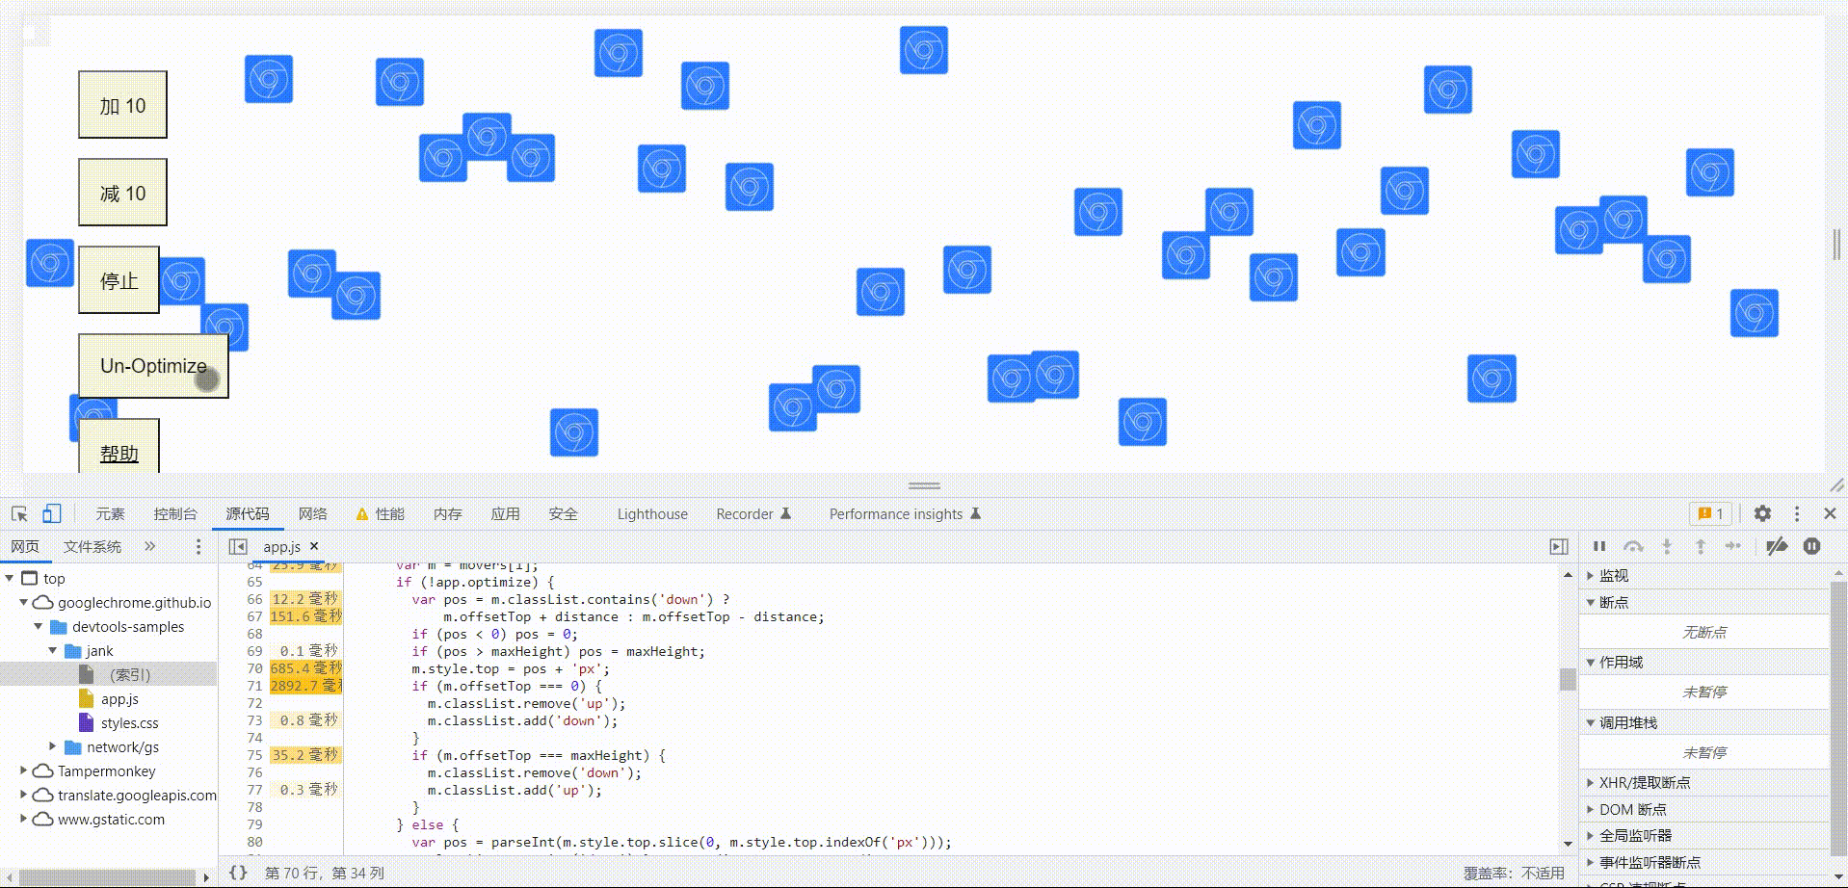This screenshot has height=888, width=1848.
Task: Switch to the 控制台 tab
Action: click(175, 514)
